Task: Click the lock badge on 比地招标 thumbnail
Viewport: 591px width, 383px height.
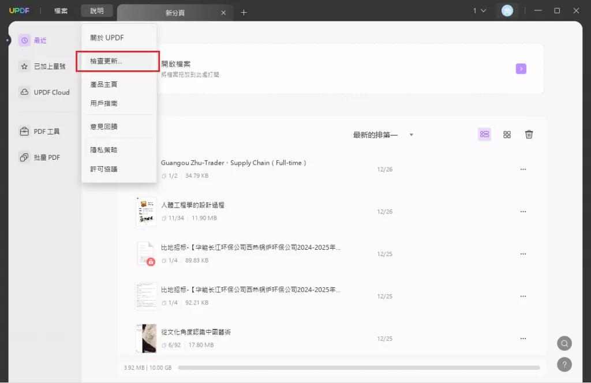Action: point(151,262)
